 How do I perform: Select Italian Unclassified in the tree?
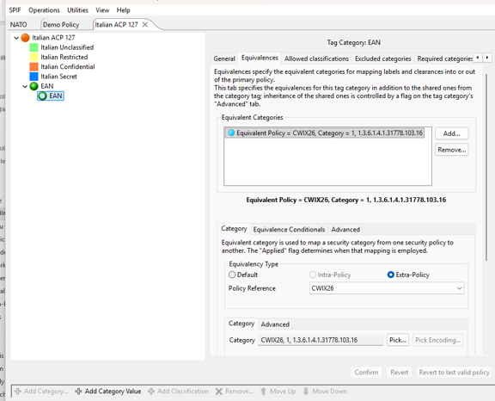click(67, 47)
